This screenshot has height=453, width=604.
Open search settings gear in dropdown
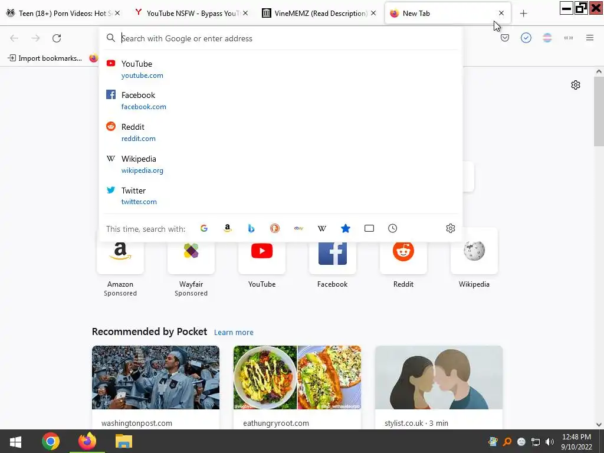click(450, 228)
